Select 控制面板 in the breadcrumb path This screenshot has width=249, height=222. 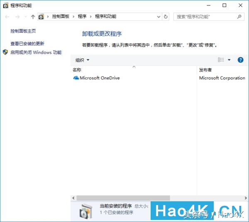pyautogui.click(x=61, y=17)
